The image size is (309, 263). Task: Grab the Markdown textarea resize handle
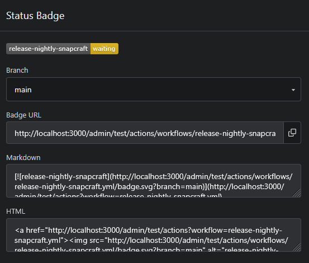click(297, 193)
